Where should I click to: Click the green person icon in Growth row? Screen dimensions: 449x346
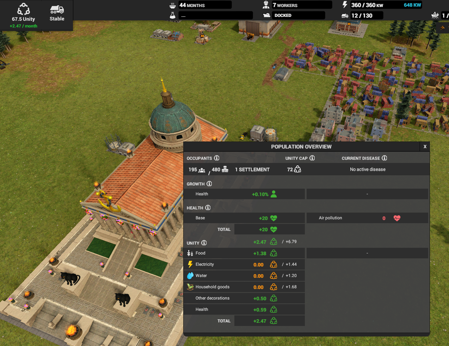[x=274, y=194]
